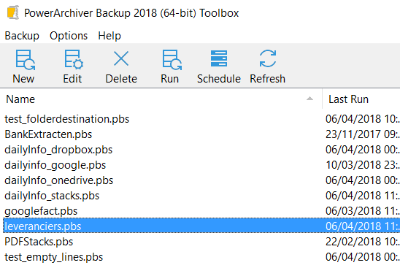Viewport: 400px width, 268px height.
Task: Open the Backup menu
Action: [22, 36]
